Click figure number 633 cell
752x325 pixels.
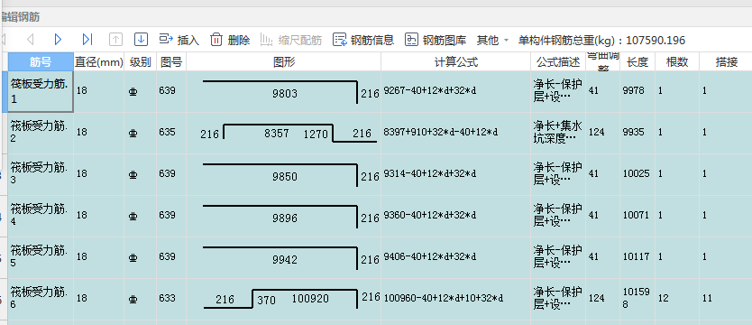pyautogui.click(x=171, y=299)
